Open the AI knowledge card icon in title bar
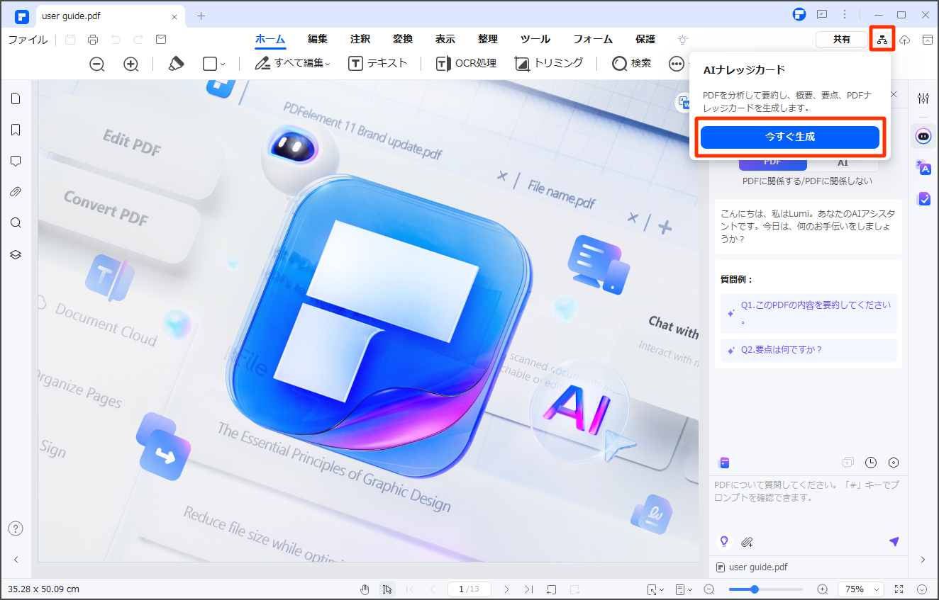The height and width of the screenshot is (600, 939). click(882, 40)
